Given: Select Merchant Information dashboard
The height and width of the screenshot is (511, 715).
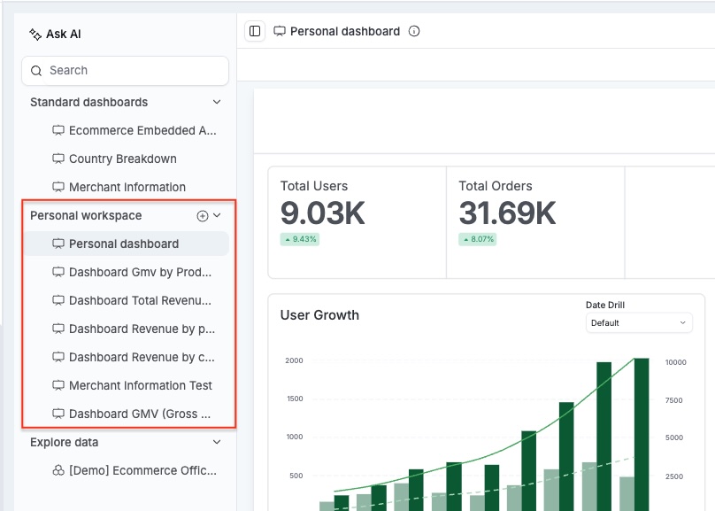Looking at the screenshot, I should (x=127, y=188).
